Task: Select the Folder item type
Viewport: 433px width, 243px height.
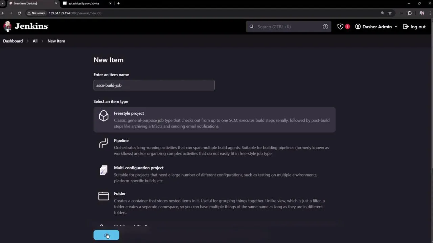Action: pyautogui.click(x=120, y=193)
